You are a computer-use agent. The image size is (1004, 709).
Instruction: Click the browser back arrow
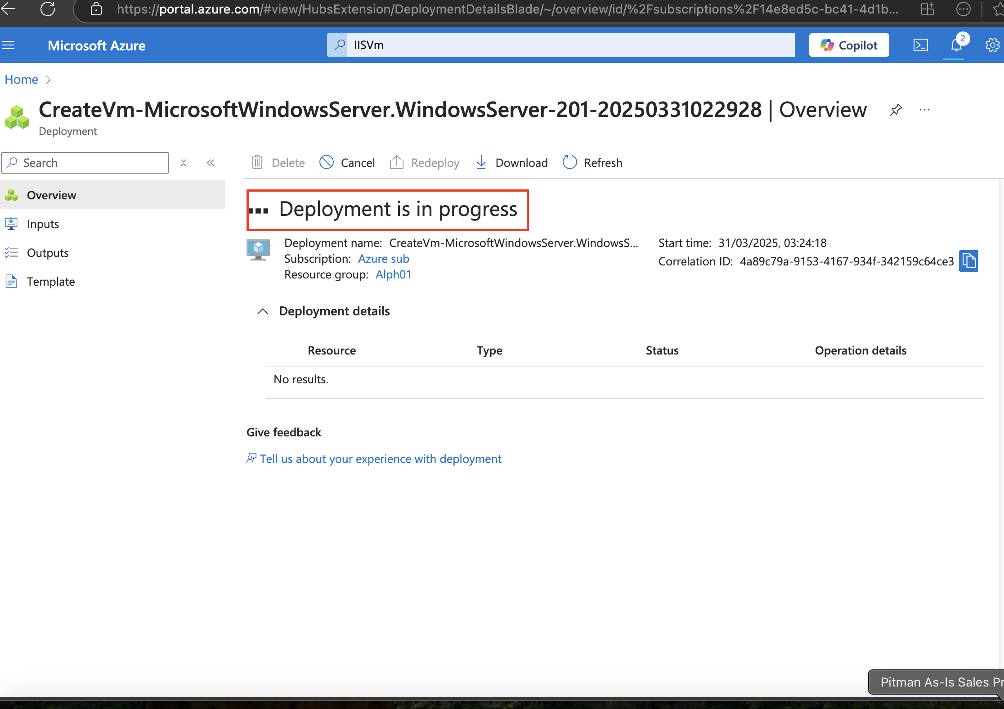[x=8, y=9]
